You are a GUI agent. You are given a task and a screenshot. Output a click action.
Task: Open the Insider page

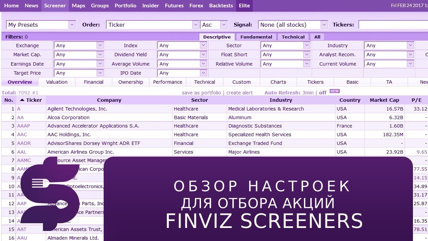(x=151, y=6)
